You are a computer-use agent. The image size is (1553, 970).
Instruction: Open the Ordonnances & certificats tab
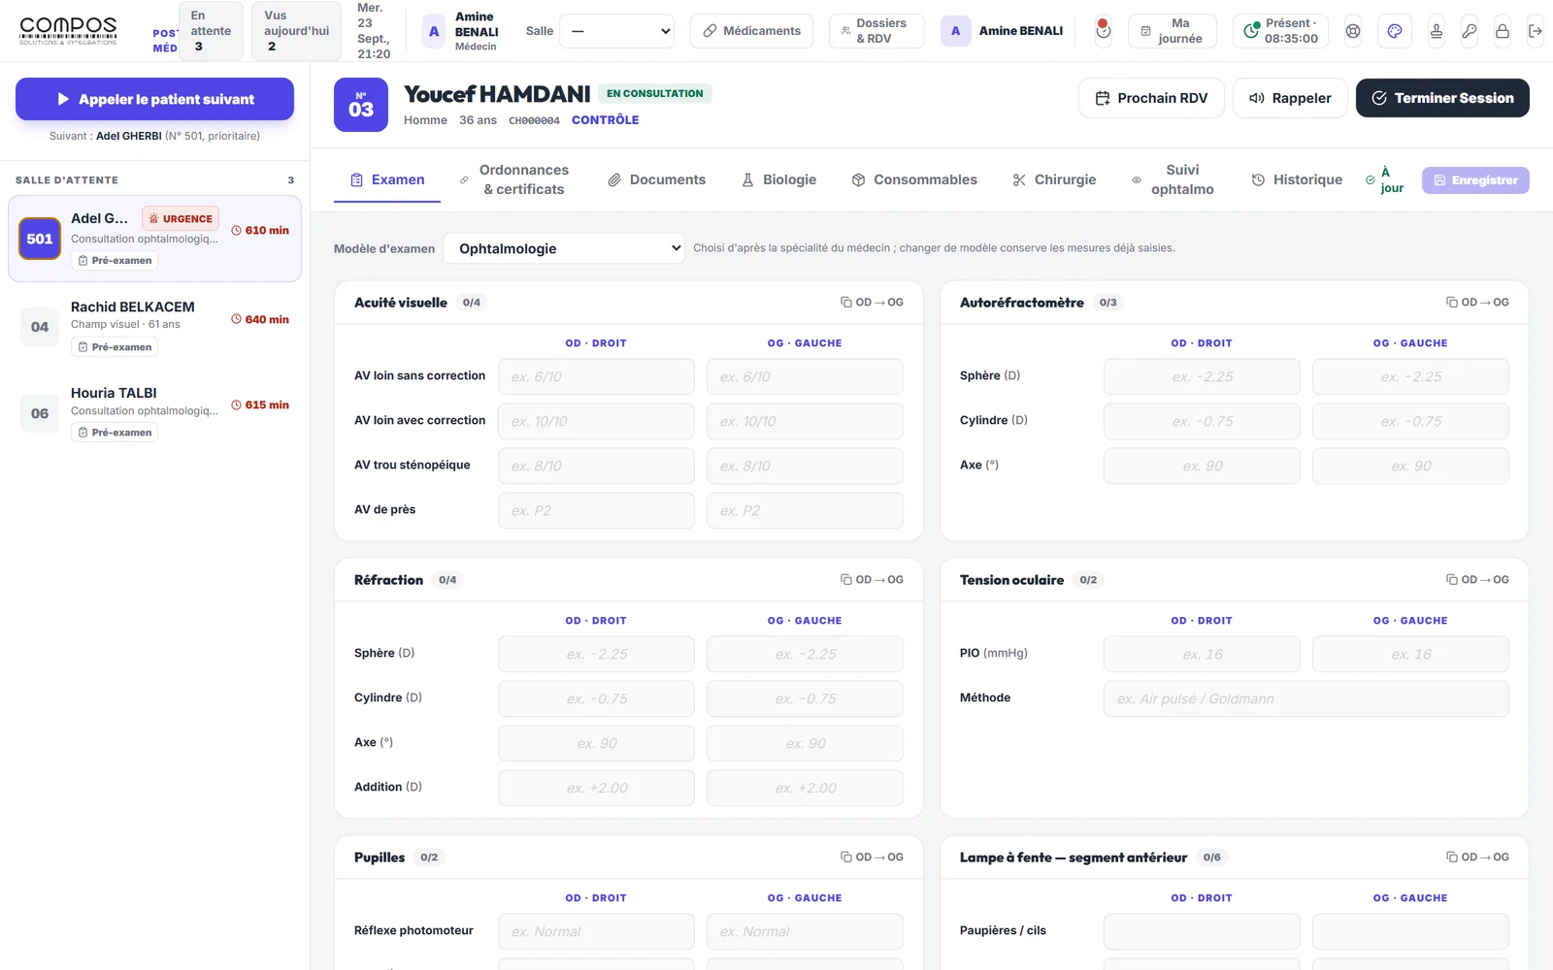(x=514, y=180)
